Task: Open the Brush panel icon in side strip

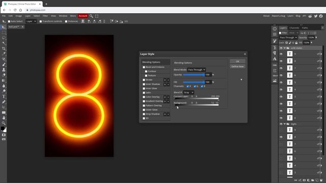Action: (x=275, y=41)
